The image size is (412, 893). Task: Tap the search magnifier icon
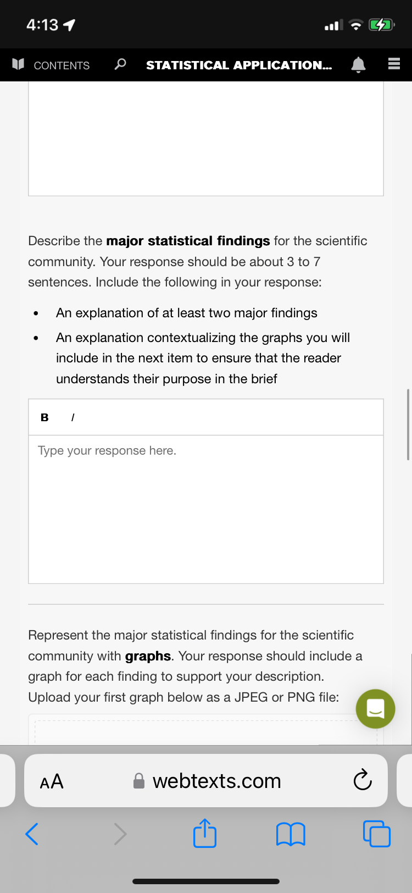click(120, 64)
